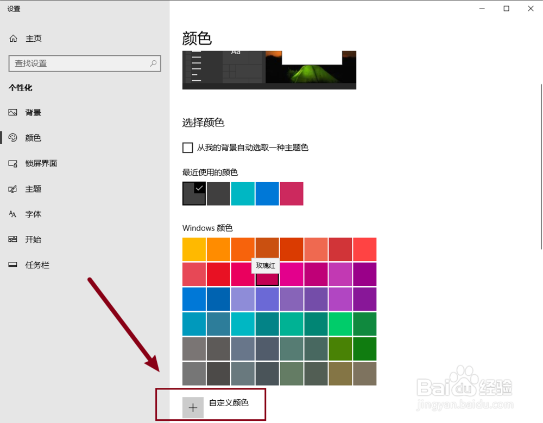Choose the olive meadow green swatch
Screen dimensions: 543x423
tap(340, 349)
